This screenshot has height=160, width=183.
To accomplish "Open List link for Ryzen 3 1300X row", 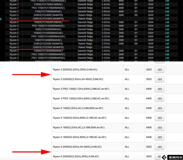I will tap(167, 51).
